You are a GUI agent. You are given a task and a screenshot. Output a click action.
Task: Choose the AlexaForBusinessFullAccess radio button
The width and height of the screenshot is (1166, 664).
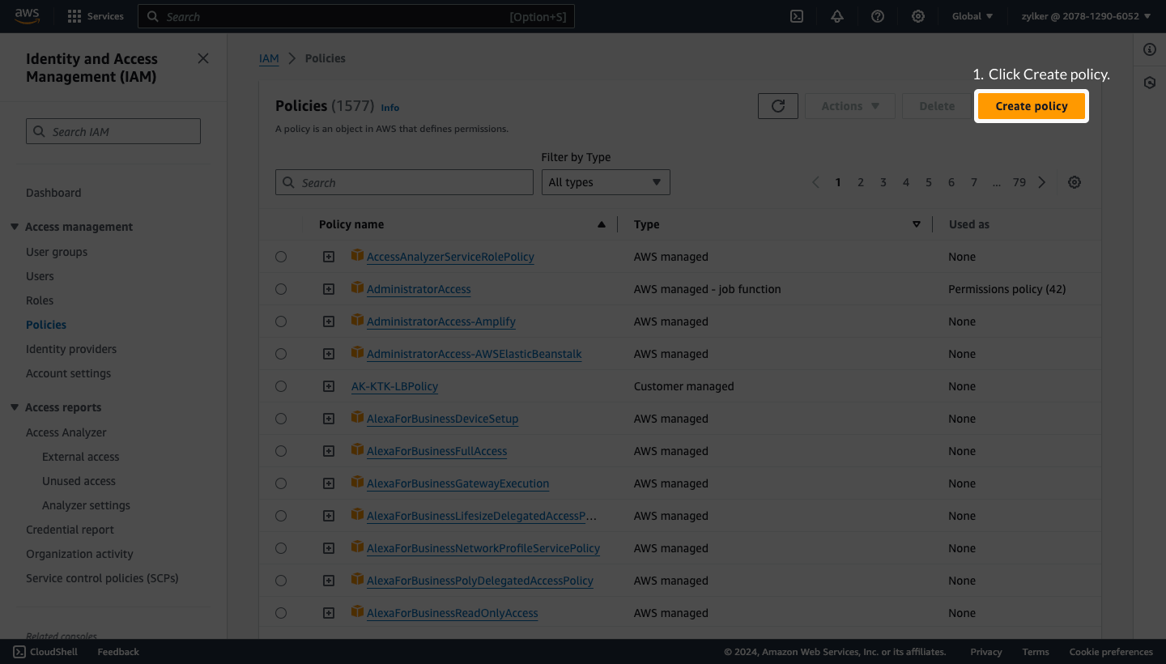(281, 451)
